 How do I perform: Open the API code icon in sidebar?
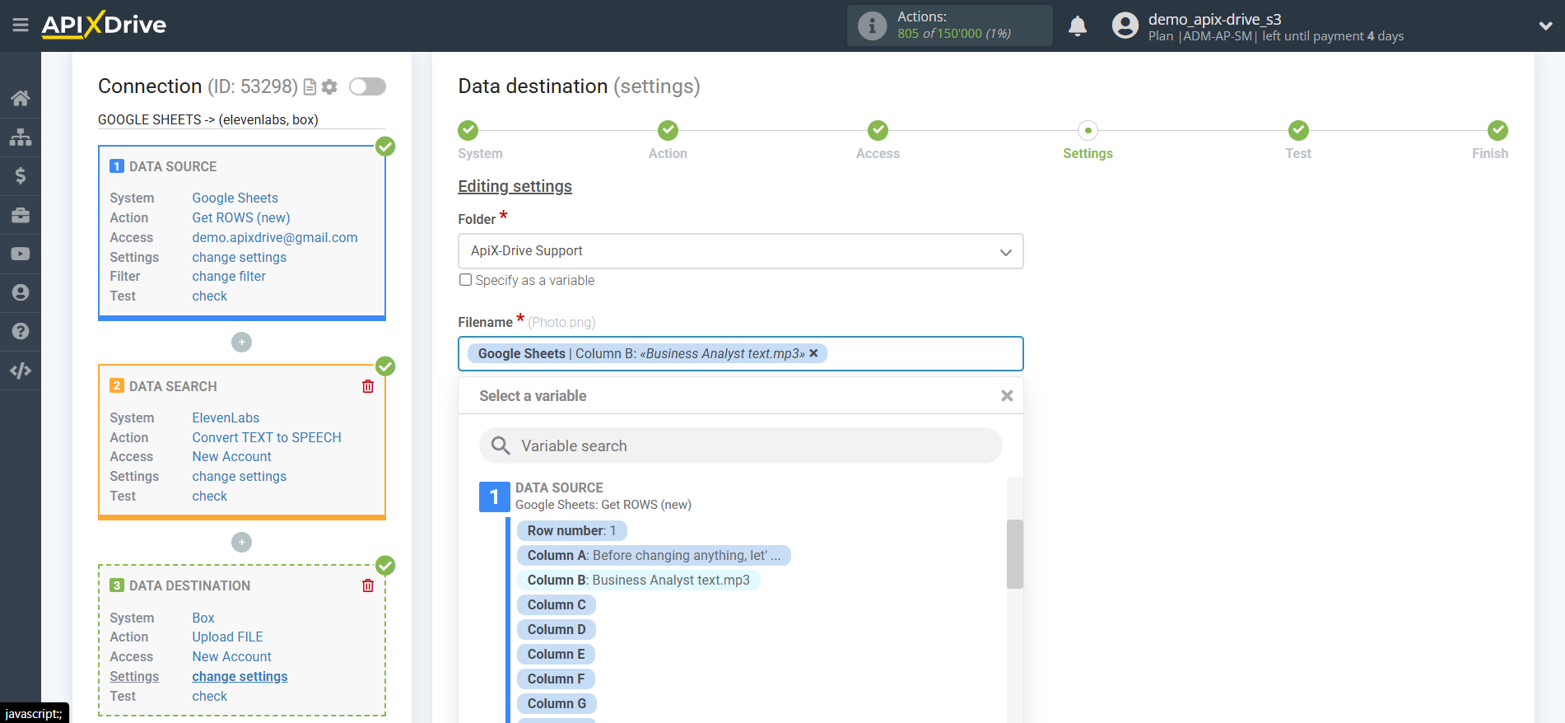(x=21, y=371)
